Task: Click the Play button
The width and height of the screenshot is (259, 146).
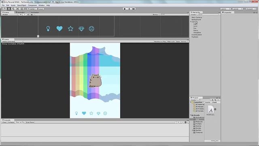Action: pos(125,9)
